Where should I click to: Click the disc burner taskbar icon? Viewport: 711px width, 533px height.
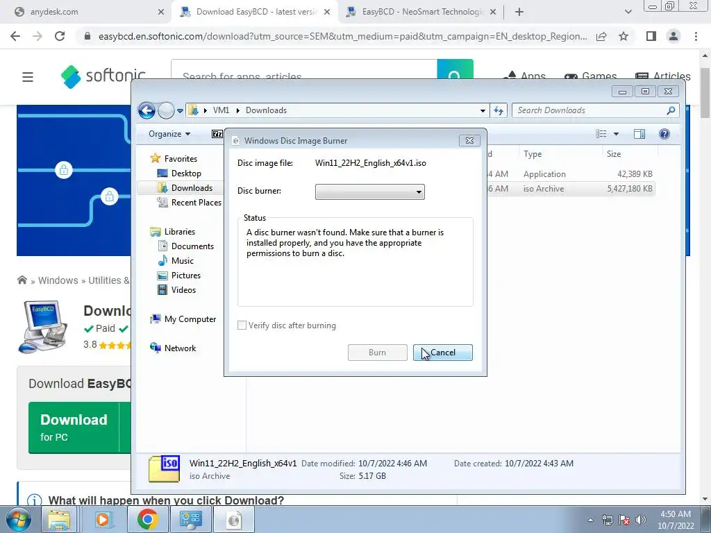point(233,519)
